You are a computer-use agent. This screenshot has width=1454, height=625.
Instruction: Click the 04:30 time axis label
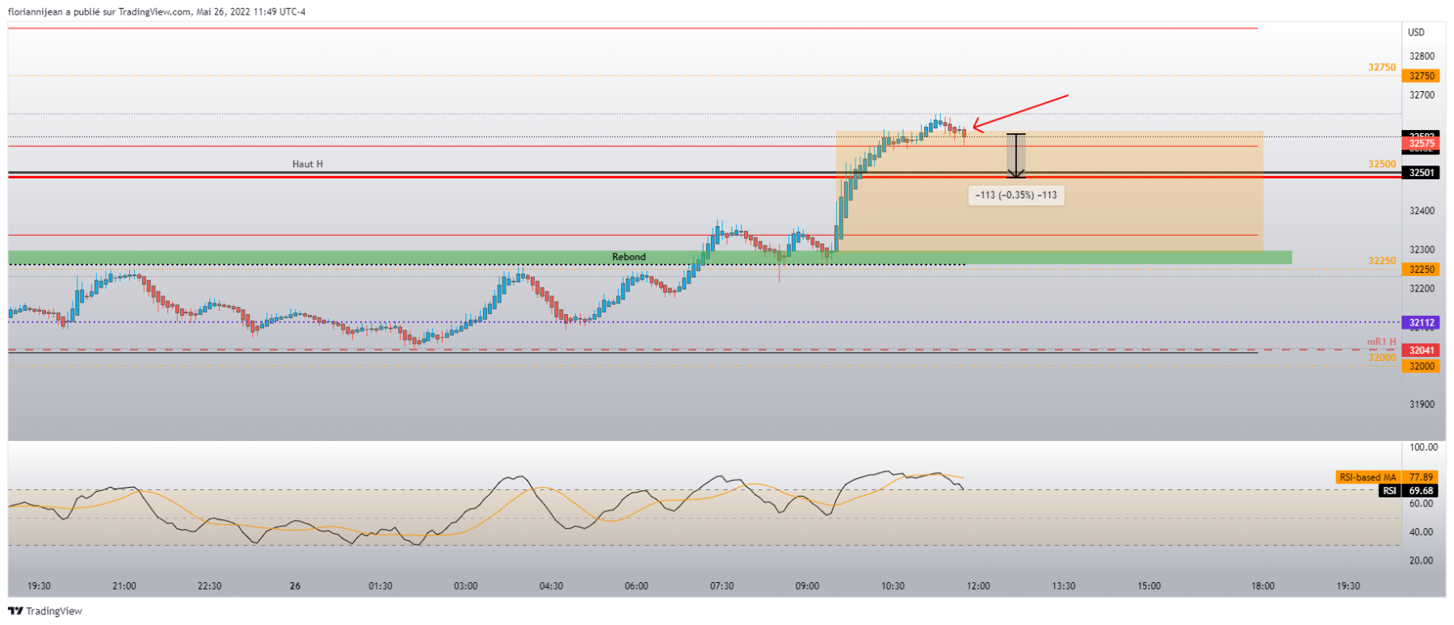click(x=551, y=586)
